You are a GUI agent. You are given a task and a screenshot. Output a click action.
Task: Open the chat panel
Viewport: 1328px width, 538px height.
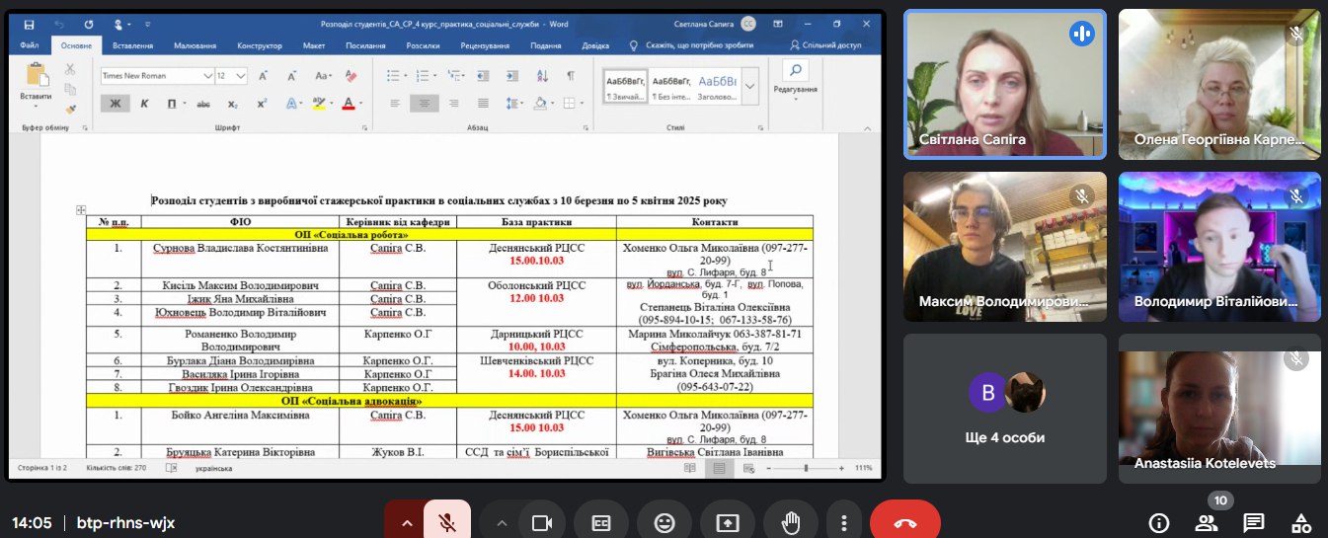coord(1254,522)
